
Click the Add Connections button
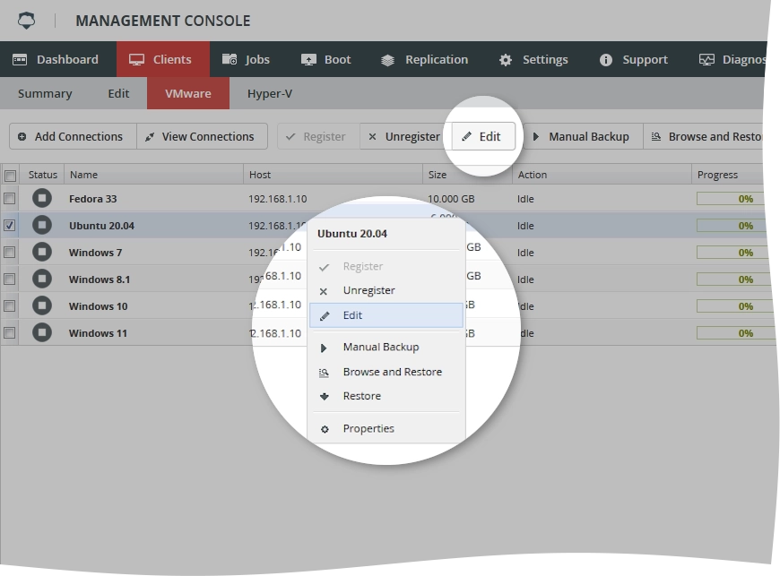click(73, 136)
